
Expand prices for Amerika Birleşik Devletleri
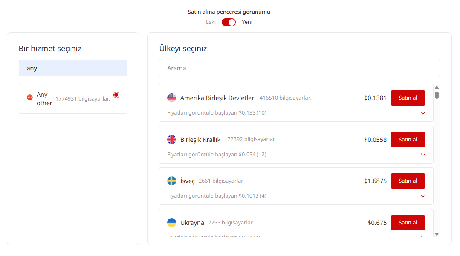coord(423,113)
